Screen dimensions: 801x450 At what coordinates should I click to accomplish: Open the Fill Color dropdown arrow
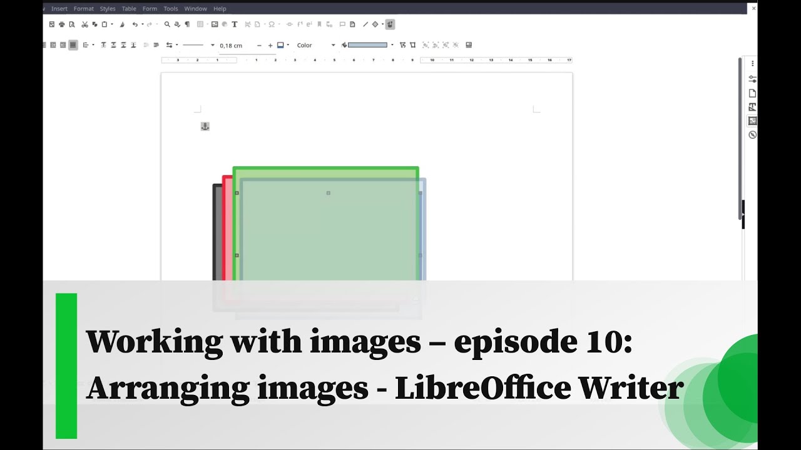[392, 45]
